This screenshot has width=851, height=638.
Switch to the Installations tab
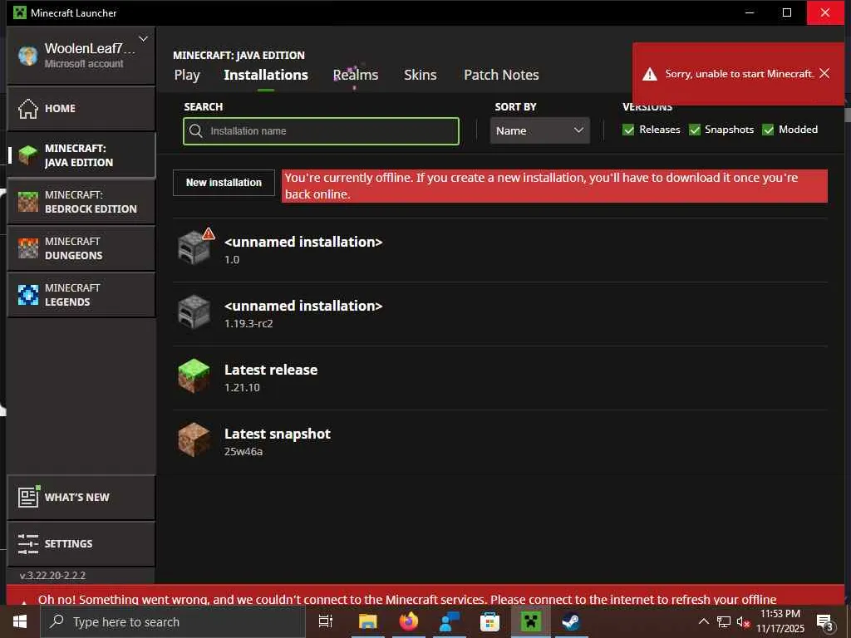pos(266,75)
